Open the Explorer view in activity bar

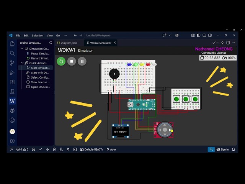pyautogui.click(x=12, y=44)
